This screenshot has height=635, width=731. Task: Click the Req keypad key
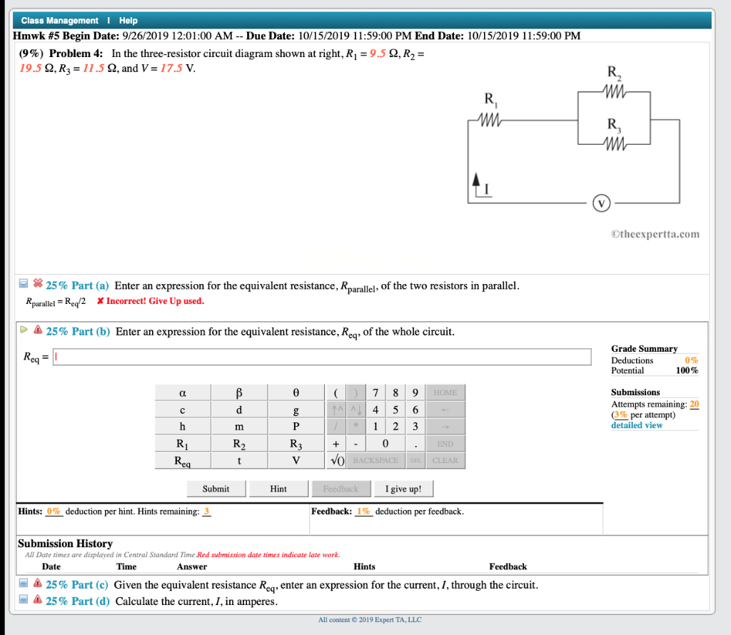[183, 460]
